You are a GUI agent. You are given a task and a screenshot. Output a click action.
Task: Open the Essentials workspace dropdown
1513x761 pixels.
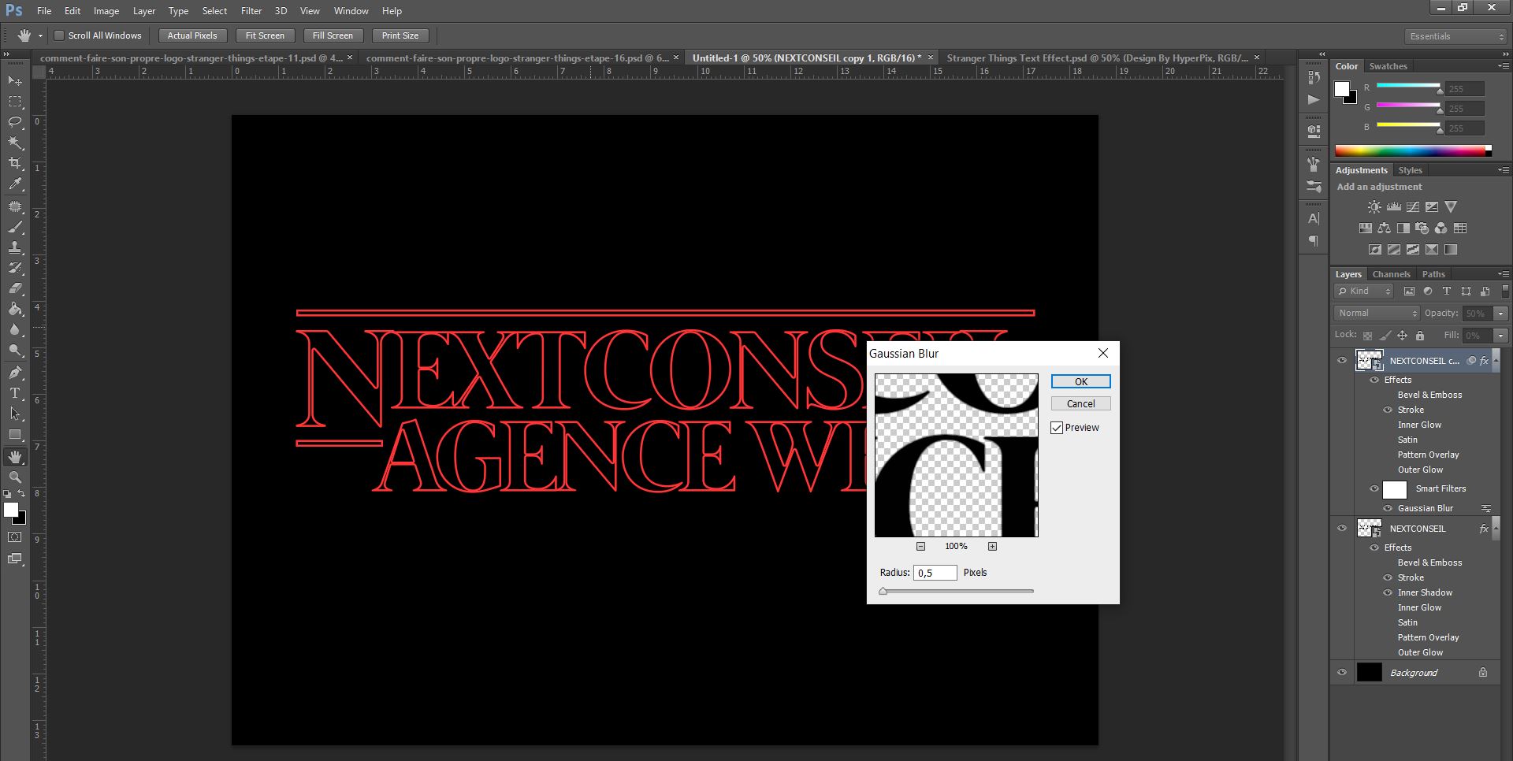(x=1455, y=36)
